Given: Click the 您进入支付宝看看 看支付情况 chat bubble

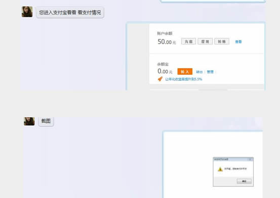Looking at the screenshot, I should pos(70,12).
